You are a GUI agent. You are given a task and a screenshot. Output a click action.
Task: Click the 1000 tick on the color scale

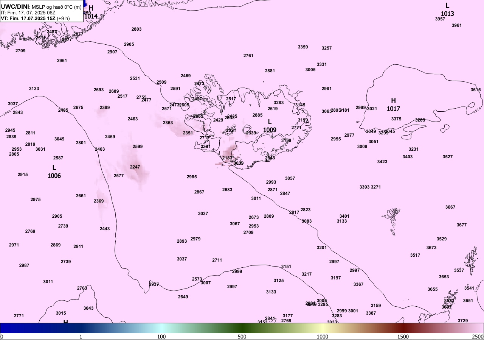pos(323,337)
